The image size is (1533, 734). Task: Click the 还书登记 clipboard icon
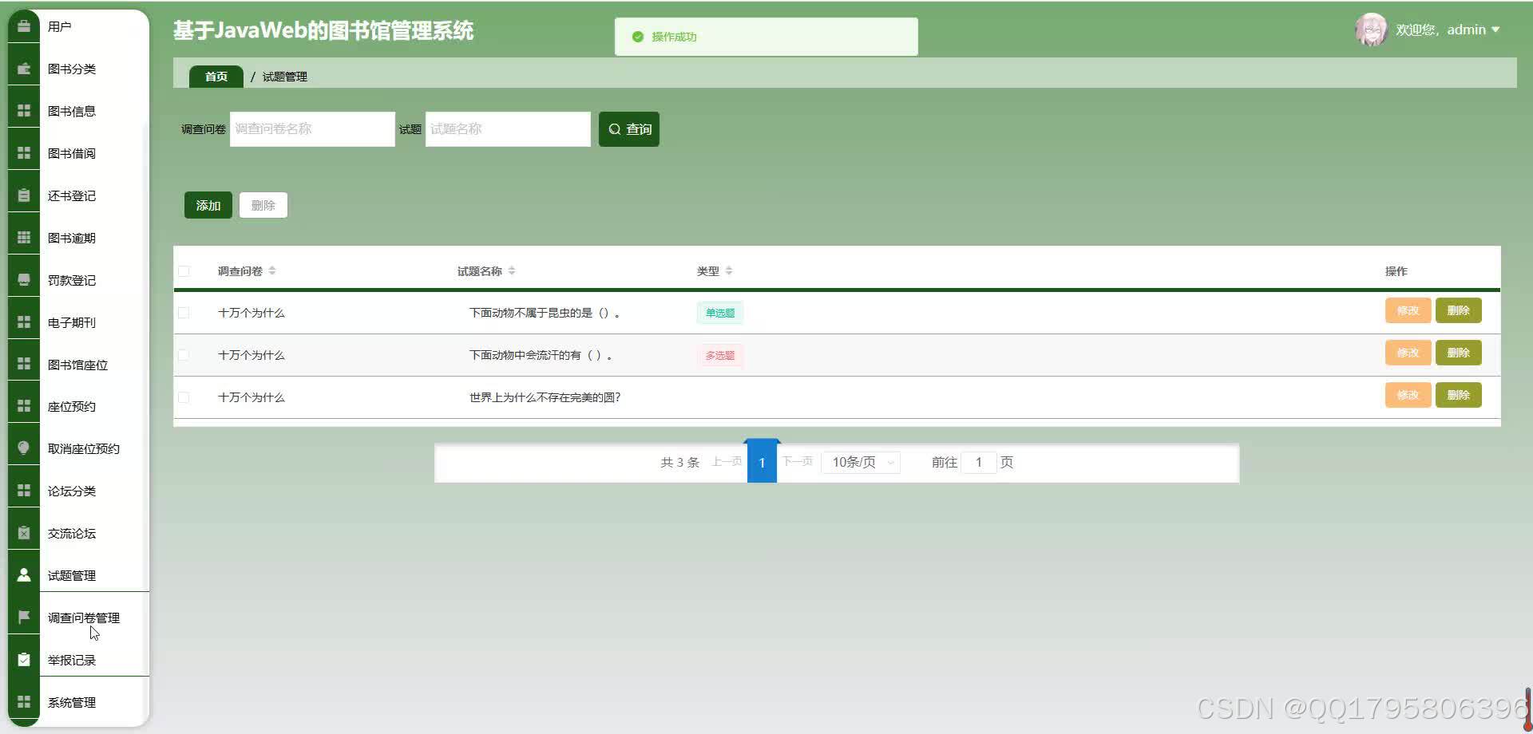pyautogui.click(x=23, y=194)
